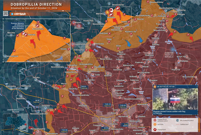Click the 'DNIPROPETROVSK REGION' label

pos(16,111)
